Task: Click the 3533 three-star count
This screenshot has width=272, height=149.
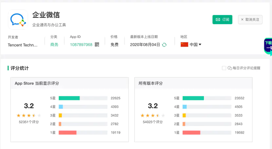Action: (239, 115)
